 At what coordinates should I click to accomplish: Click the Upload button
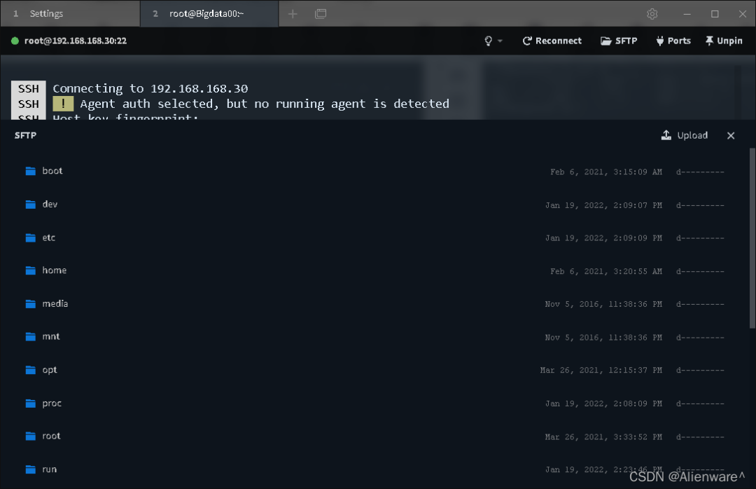(x=685, y=135)
